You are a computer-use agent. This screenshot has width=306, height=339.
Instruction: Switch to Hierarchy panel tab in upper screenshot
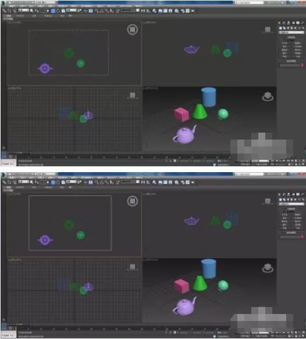pyautogui.click(x=289, y=23)
